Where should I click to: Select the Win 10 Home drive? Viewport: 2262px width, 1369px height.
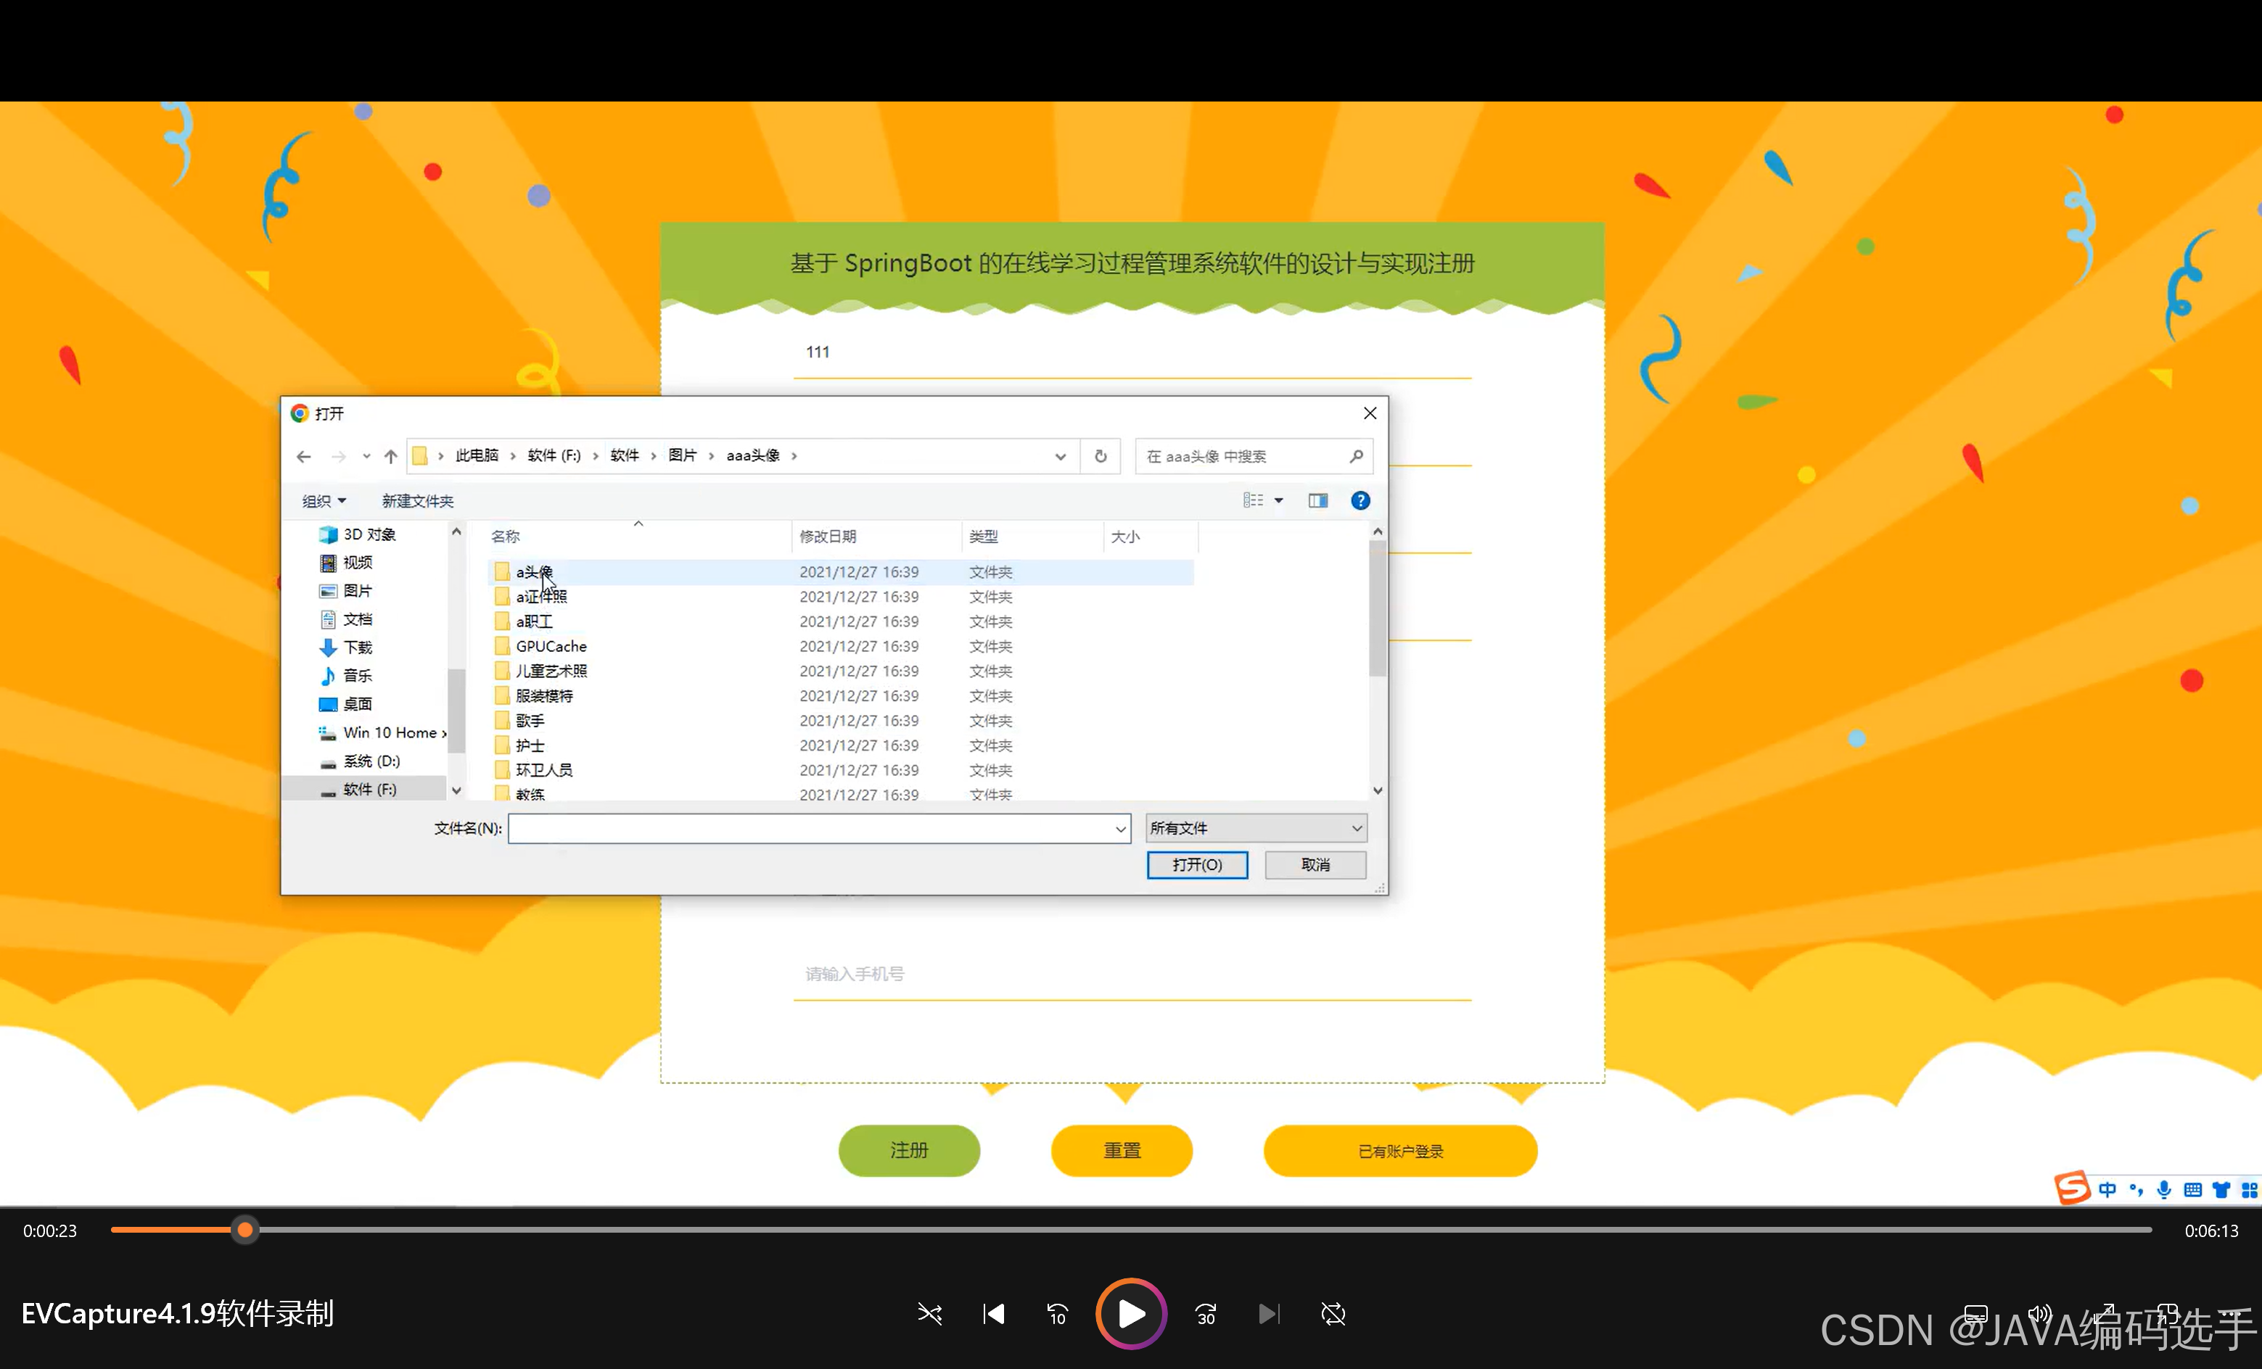pos(382,733)
